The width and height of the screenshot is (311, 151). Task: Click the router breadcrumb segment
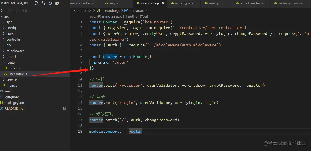[x=87, y=11]
